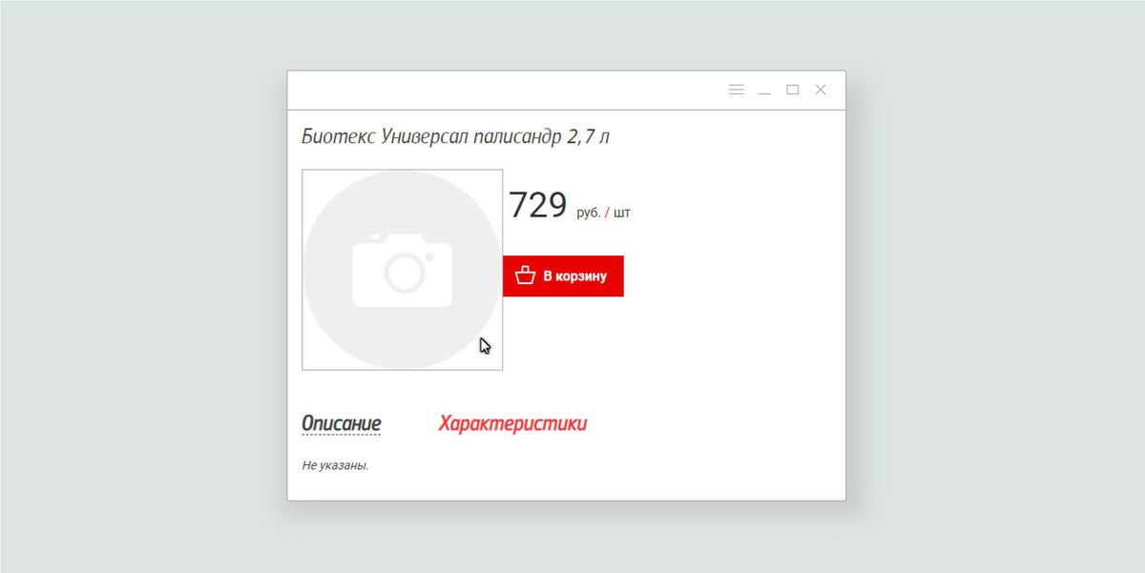The width and height of the screenshot is (1145, 573).
Task: Add product with the В корзину button
Action: 563,276
